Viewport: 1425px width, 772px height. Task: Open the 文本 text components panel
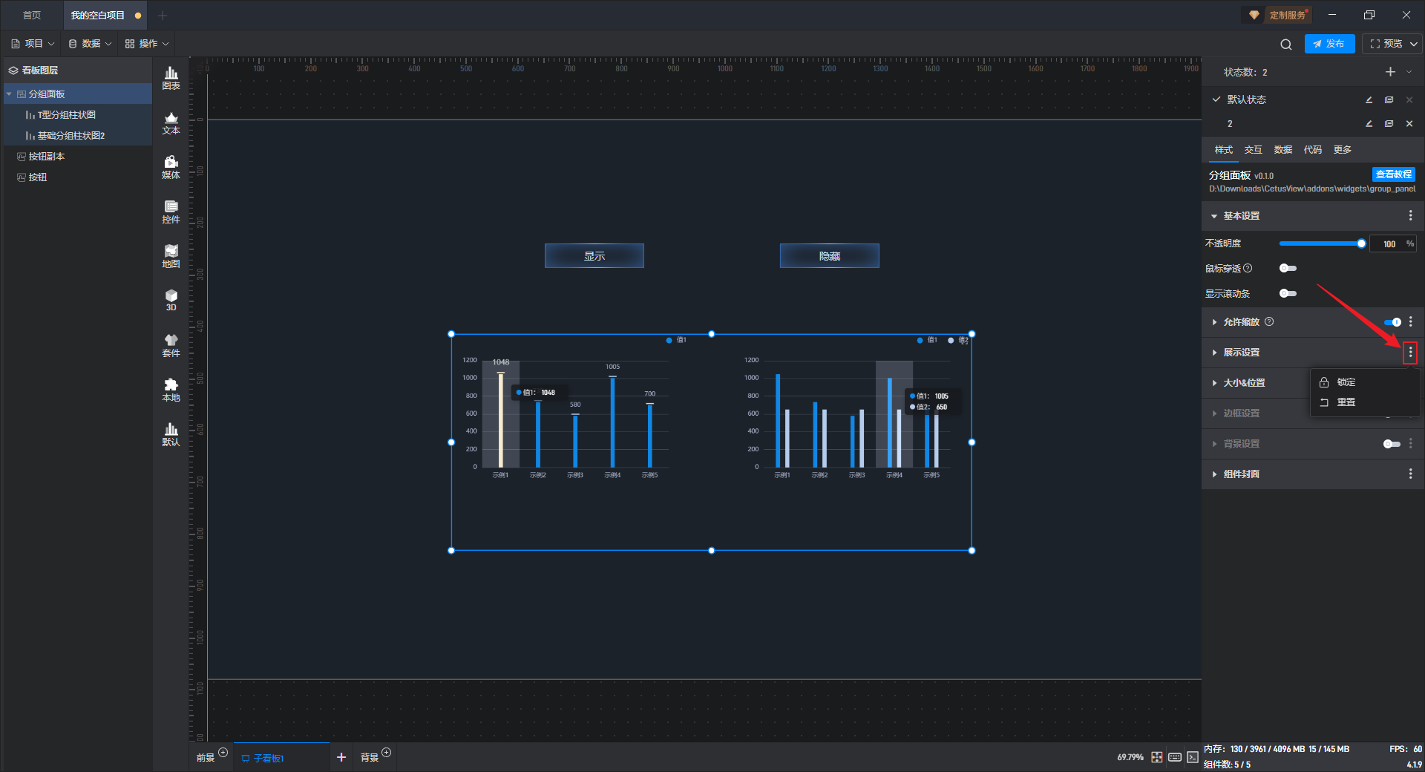pyautogui.click(x=171, y=122)
